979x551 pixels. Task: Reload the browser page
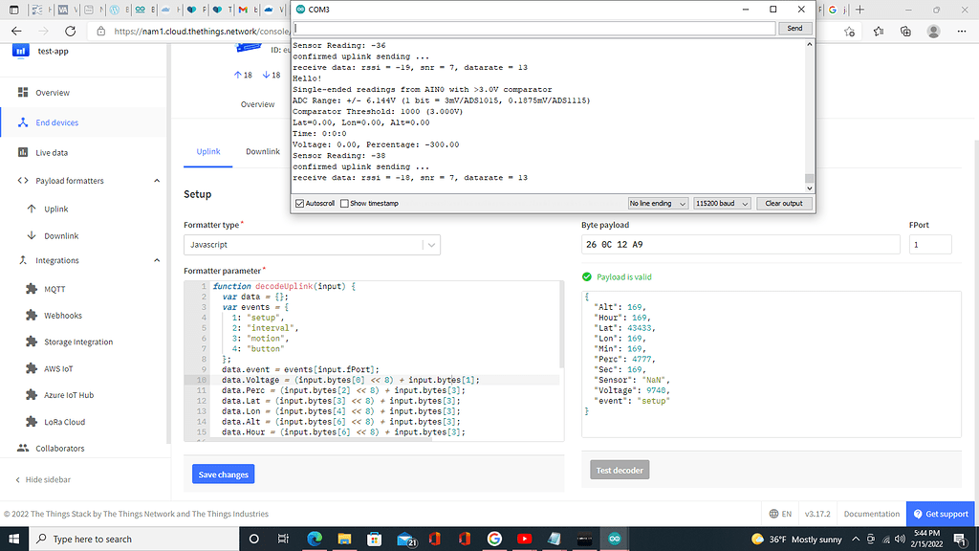(x=70, y=32)
